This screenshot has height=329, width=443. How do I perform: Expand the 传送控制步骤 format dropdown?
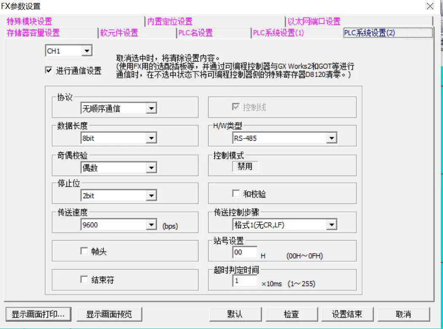pyautogui.click(x=331, y=225)
